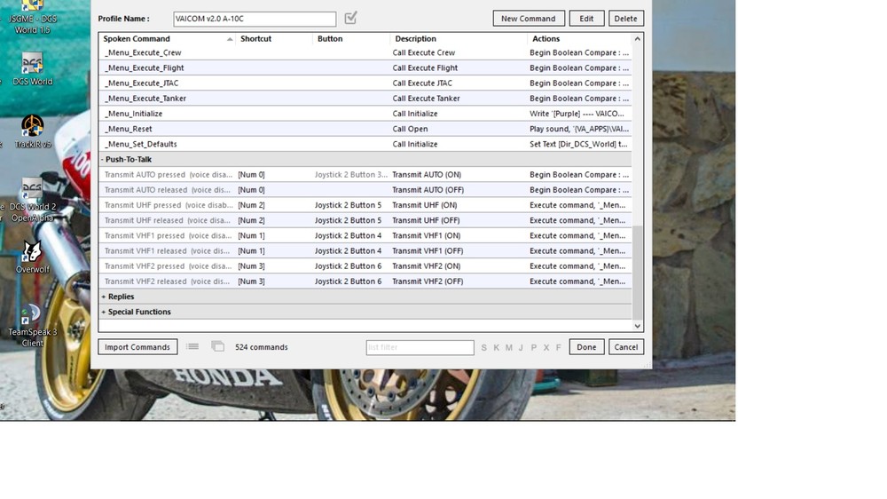
Task: Click the Import Commands button
Action: (137, 346)
